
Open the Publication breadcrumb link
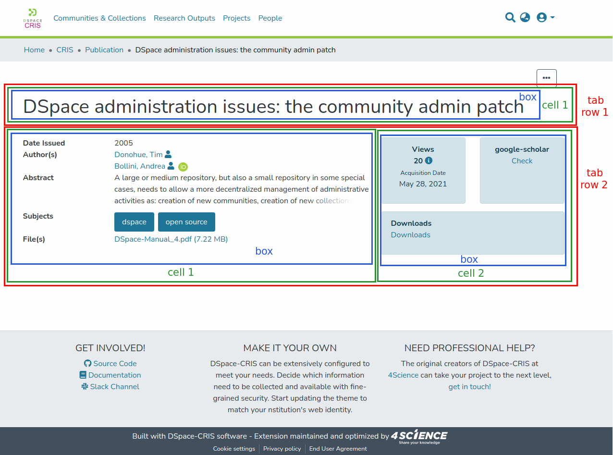pyautogui.click(x=104, y=50)
